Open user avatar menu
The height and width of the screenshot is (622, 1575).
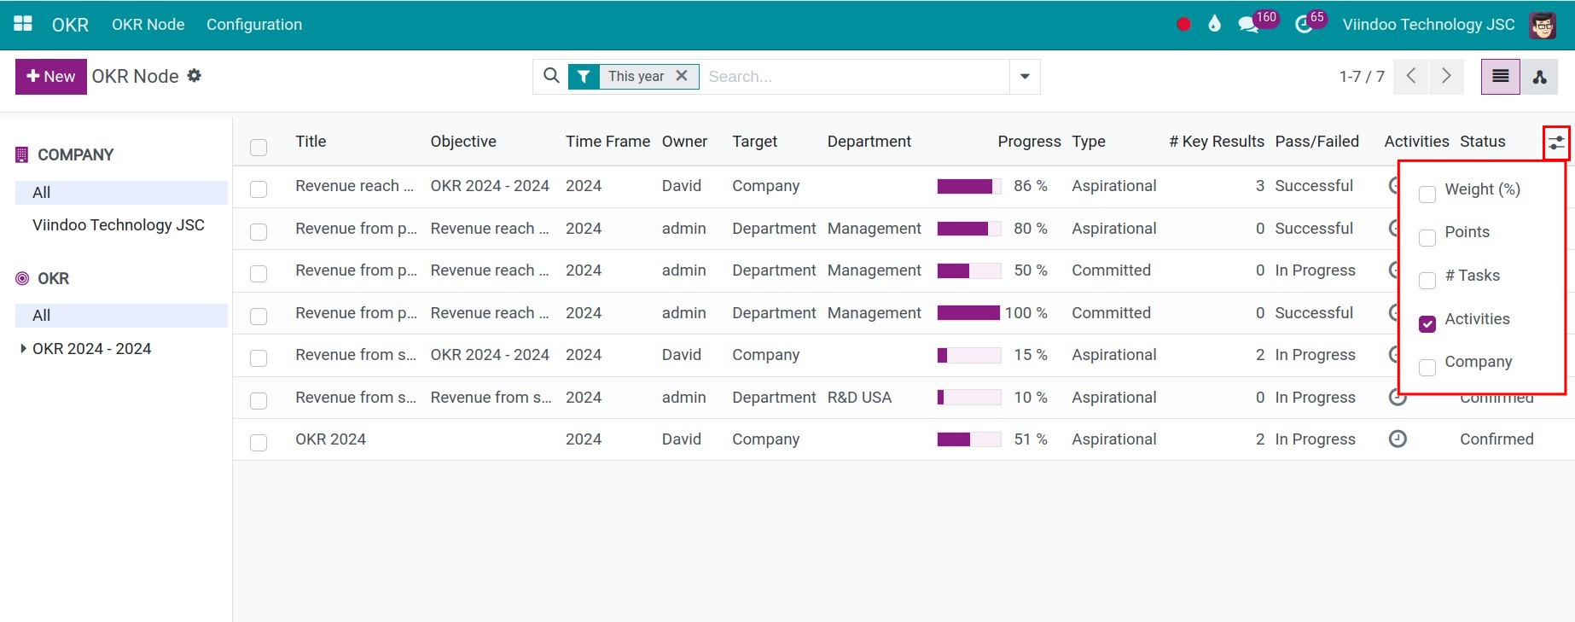[1543, 25]
